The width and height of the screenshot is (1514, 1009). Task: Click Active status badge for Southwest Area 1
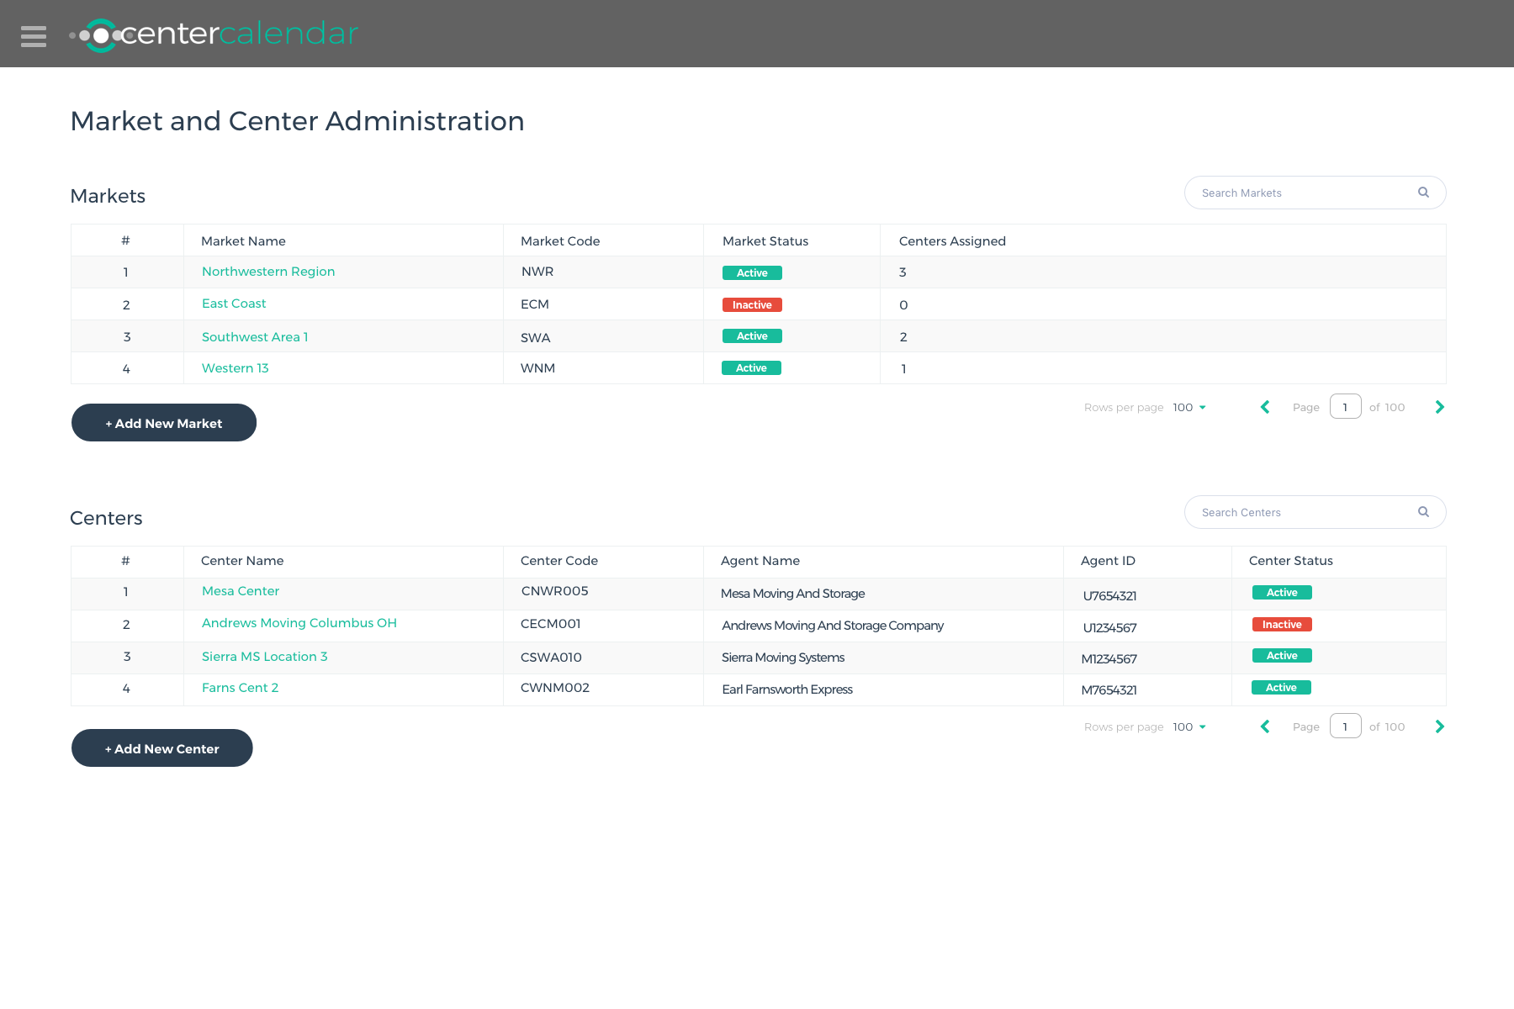click(x=752, y=335)
